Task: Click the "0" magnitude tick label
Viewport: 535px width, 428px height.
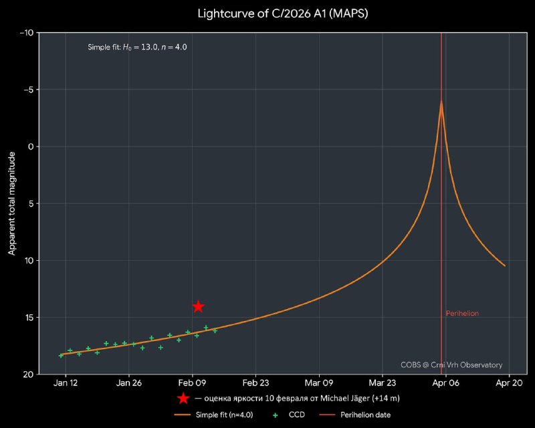Action: (31, 146)
